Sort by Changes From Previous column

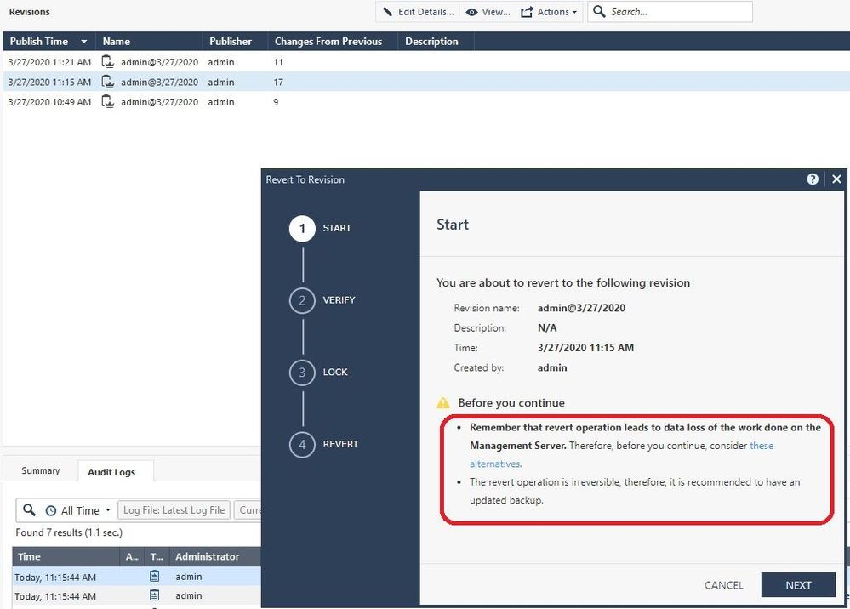(333, 41)
